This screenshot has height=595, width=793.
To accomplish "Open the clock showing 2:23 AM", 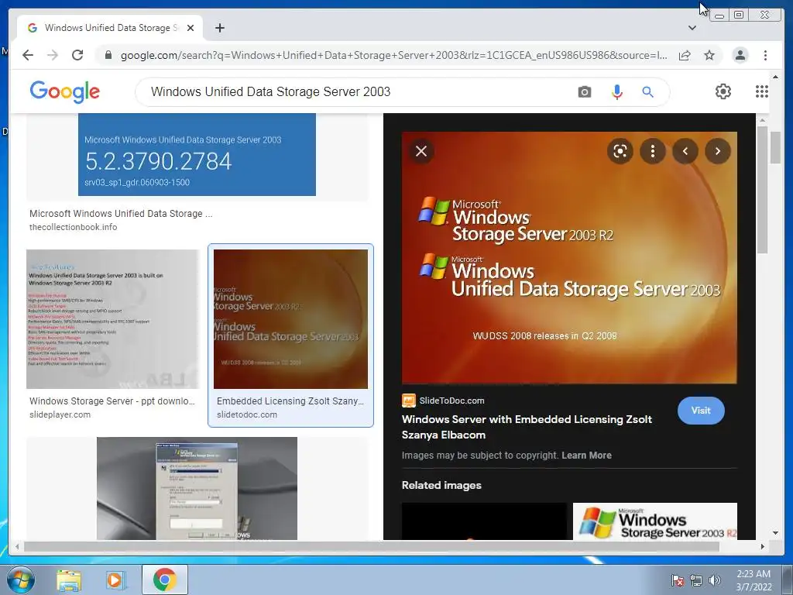I will tap(754, 580).
